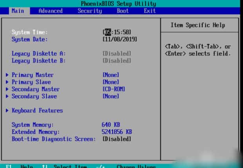The image size is (243, 168).
Task: Toggle Boot-time Diagnostic Screen Disabled value
Action: 117,139
